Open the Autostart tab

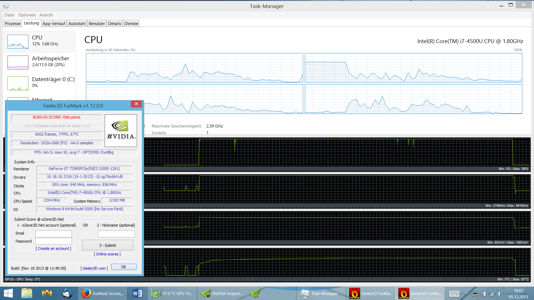tap(77, 24)
